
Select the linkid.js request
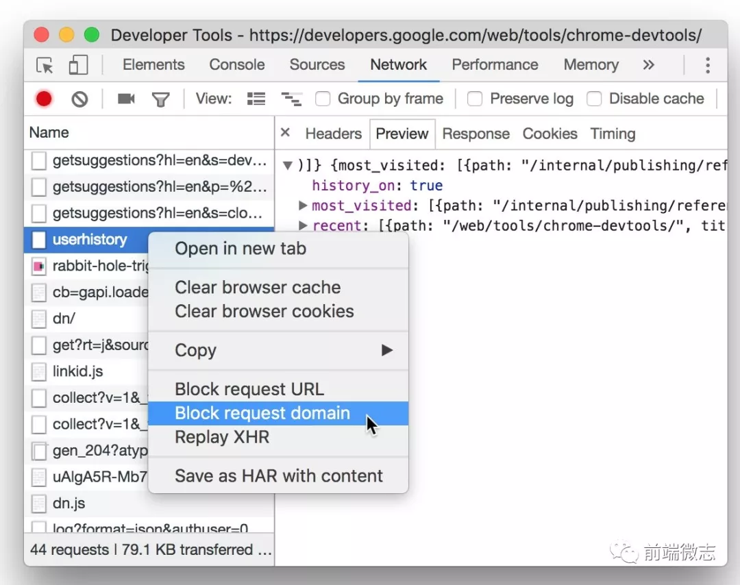click(86, 372)
